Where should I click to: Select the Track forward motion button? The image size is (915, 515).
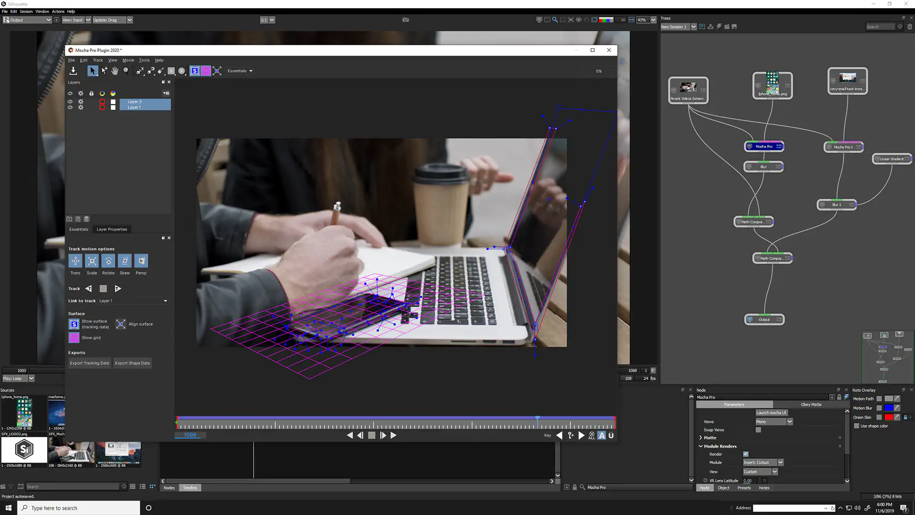click(118, 288)
